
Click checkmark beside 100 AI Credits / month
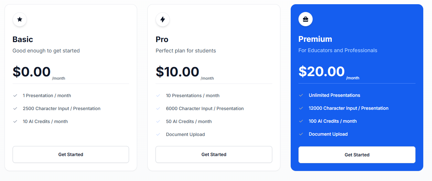(x=301, y=121)
